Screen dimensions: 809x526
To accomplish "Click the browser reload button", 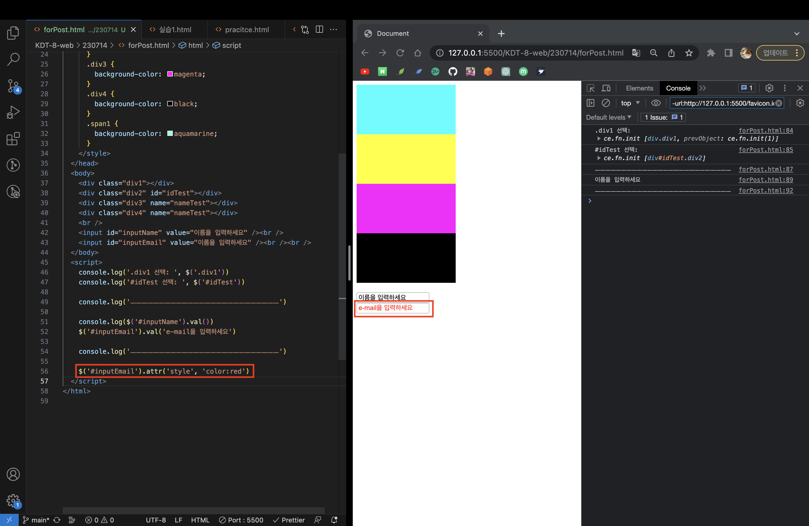I will click(x=400, y=53).
